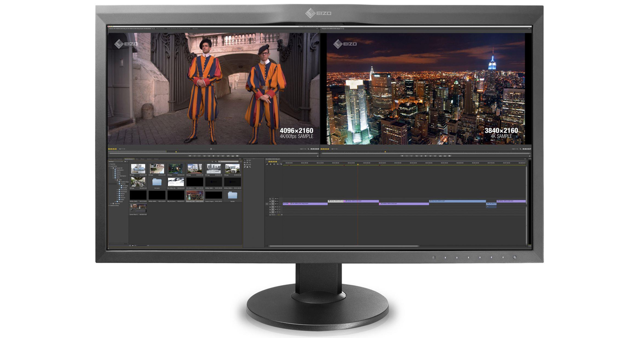Toggle lock on video track V2

(x=270, y=201)
